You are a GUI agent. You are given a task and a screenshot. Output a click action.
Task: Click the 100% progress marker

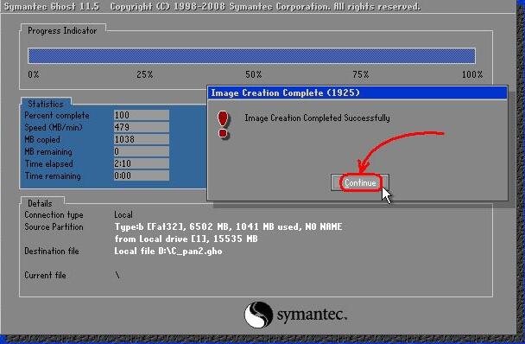(472, 74)
